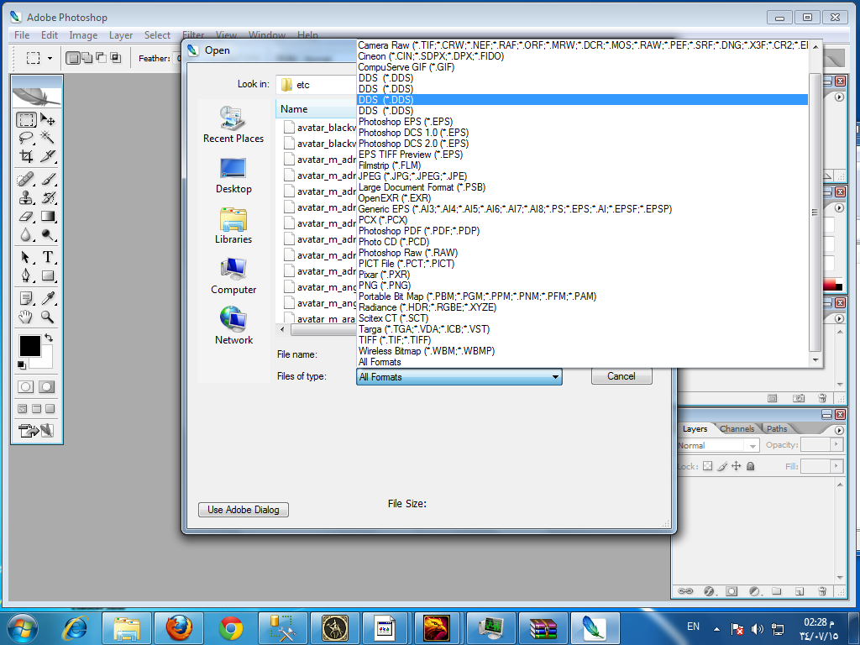
Task: Reset default foreground and background colors
Action: coord(21,365)
